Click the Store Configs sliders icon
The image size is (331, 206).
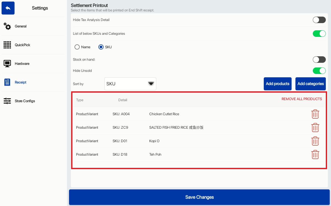[7, 101]
